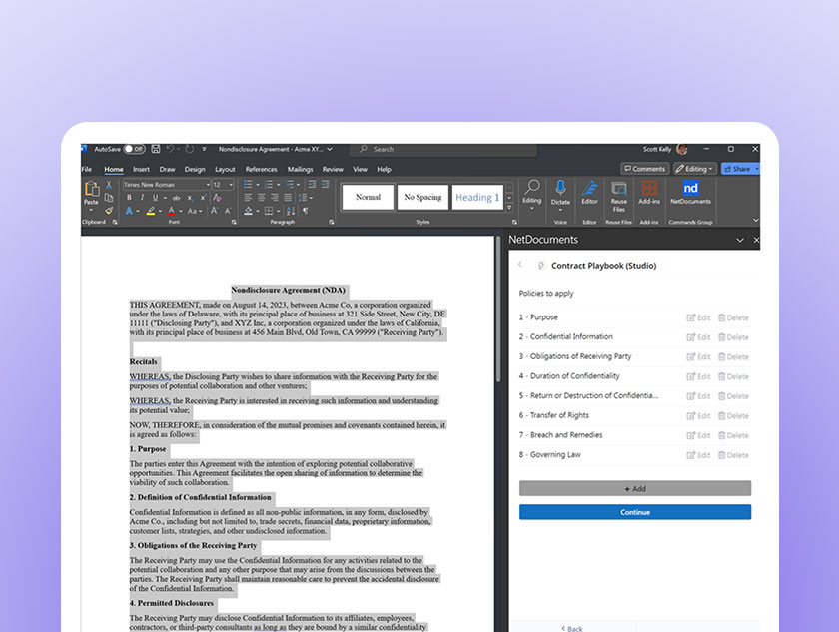
Task: Click the Multilevel list icon
Action: tap(289, 184)
